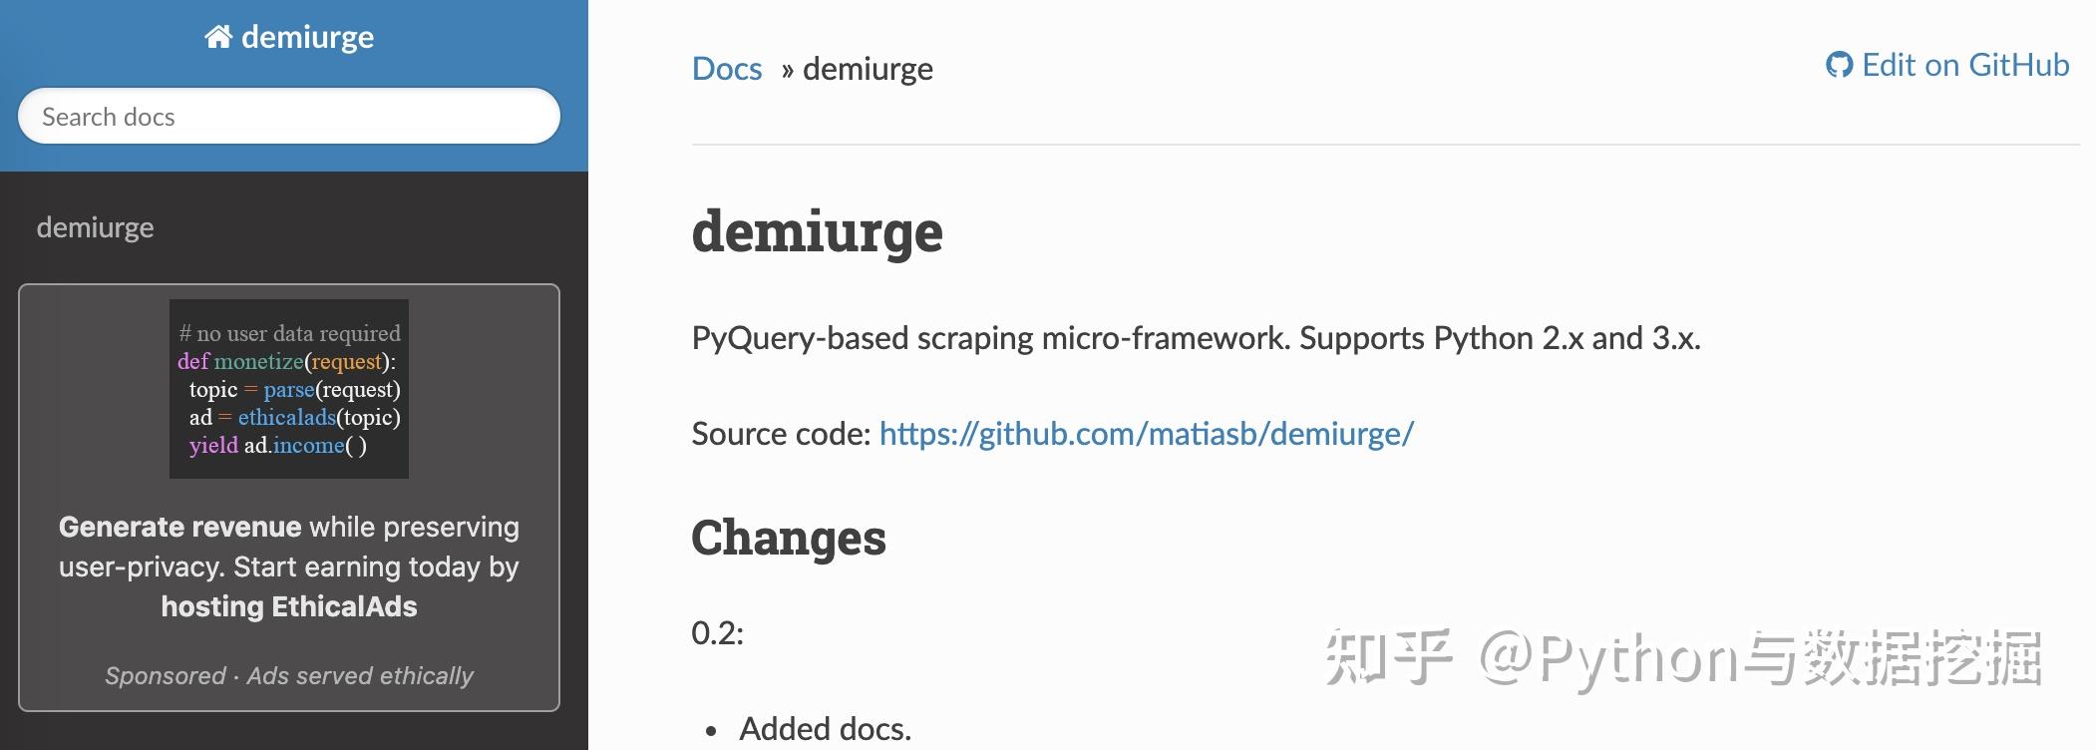Click the Changes section heading
This screenshot has height=750, width=2096.
pos(788,538)
